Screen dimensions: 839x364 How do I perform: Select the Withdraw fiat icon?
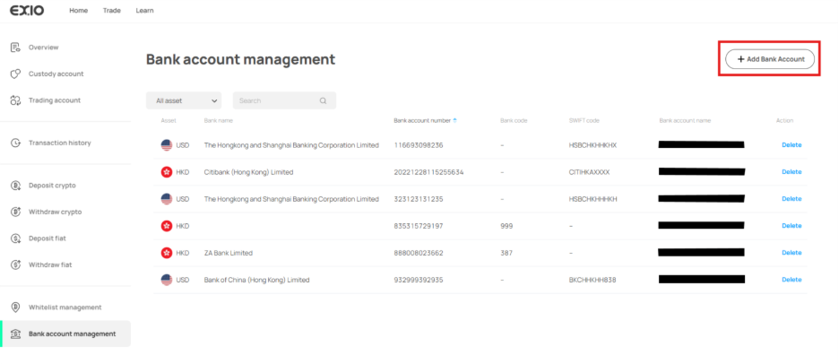click(x=15, y=264)
